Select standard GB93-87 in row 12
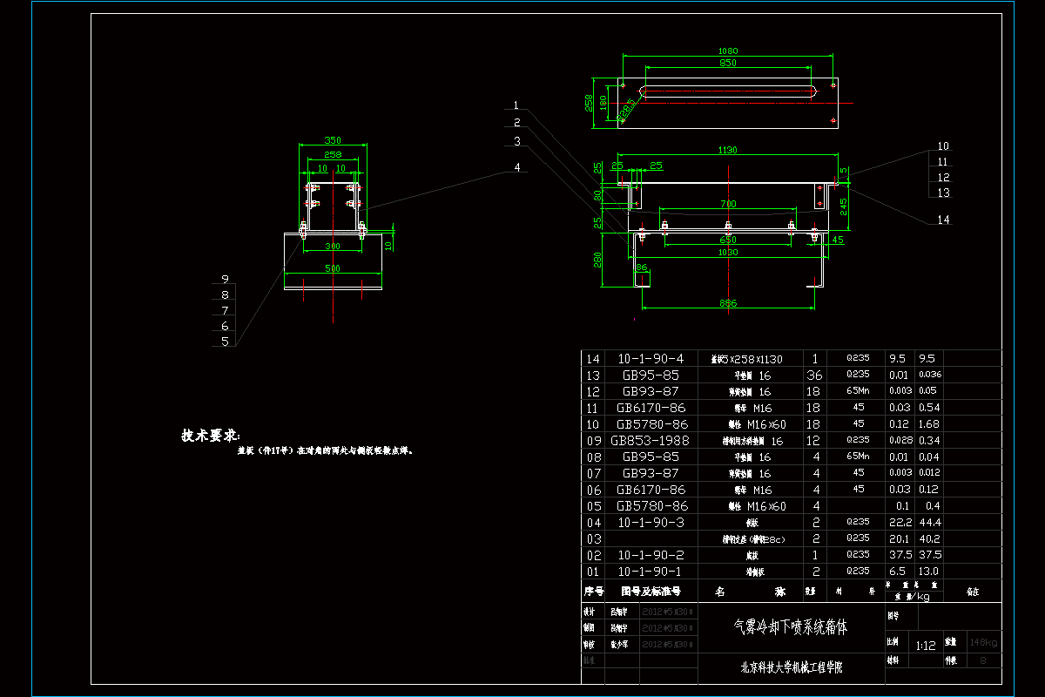Viewport: 1045px width, 697px height. coord(652,391)
